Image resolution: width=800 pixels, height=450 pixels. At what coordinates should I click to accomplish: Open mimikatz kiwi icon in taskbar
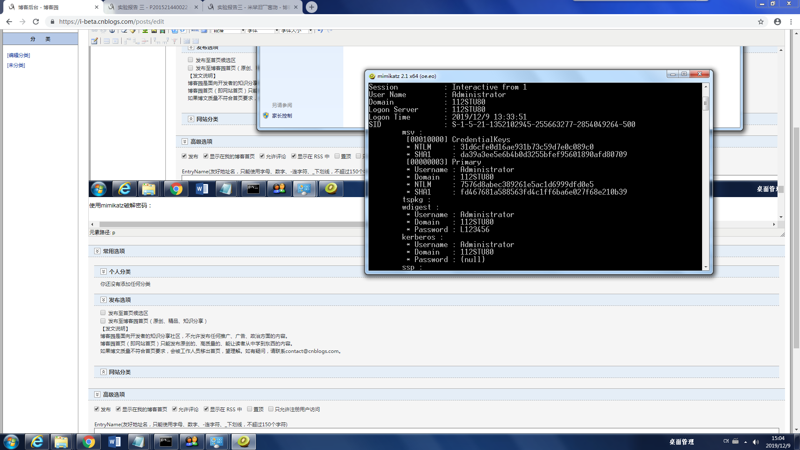pyautogui.click(x=243, y=441)
